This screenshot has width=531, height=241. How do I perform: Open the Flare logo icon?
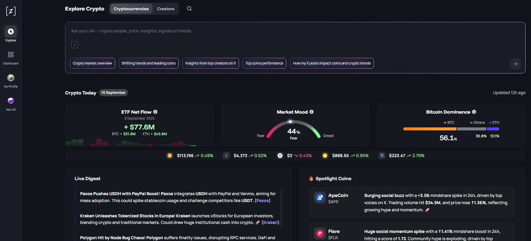tap(319, 233)
